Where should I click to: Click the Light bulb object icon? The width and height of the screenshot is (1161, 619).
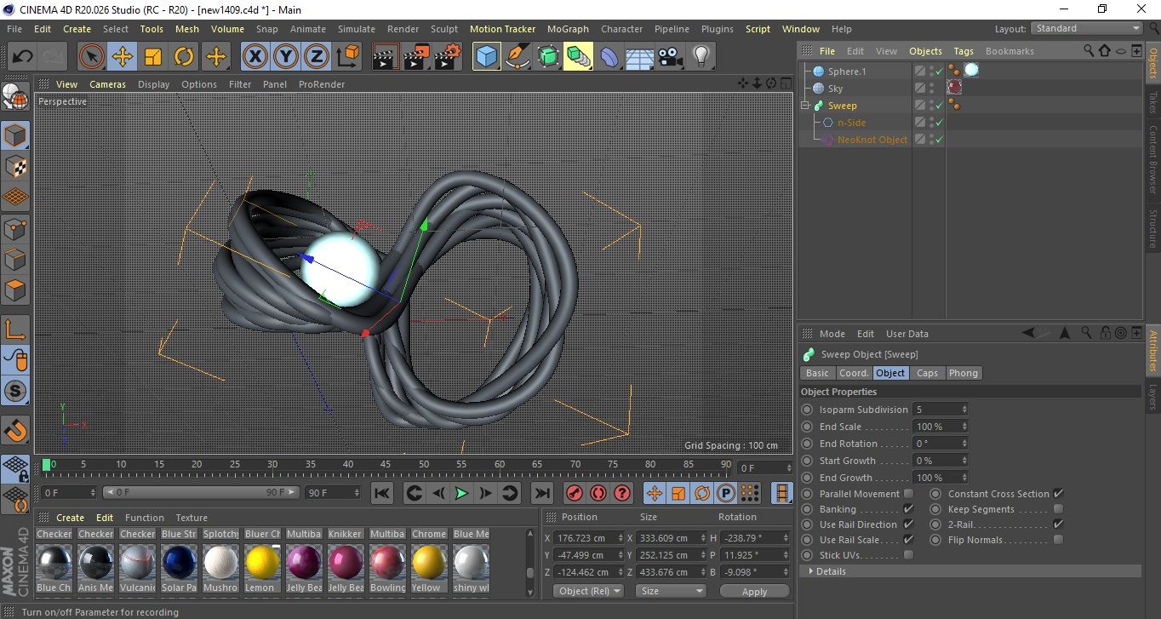pyautogui.click(x=701, y=57)
